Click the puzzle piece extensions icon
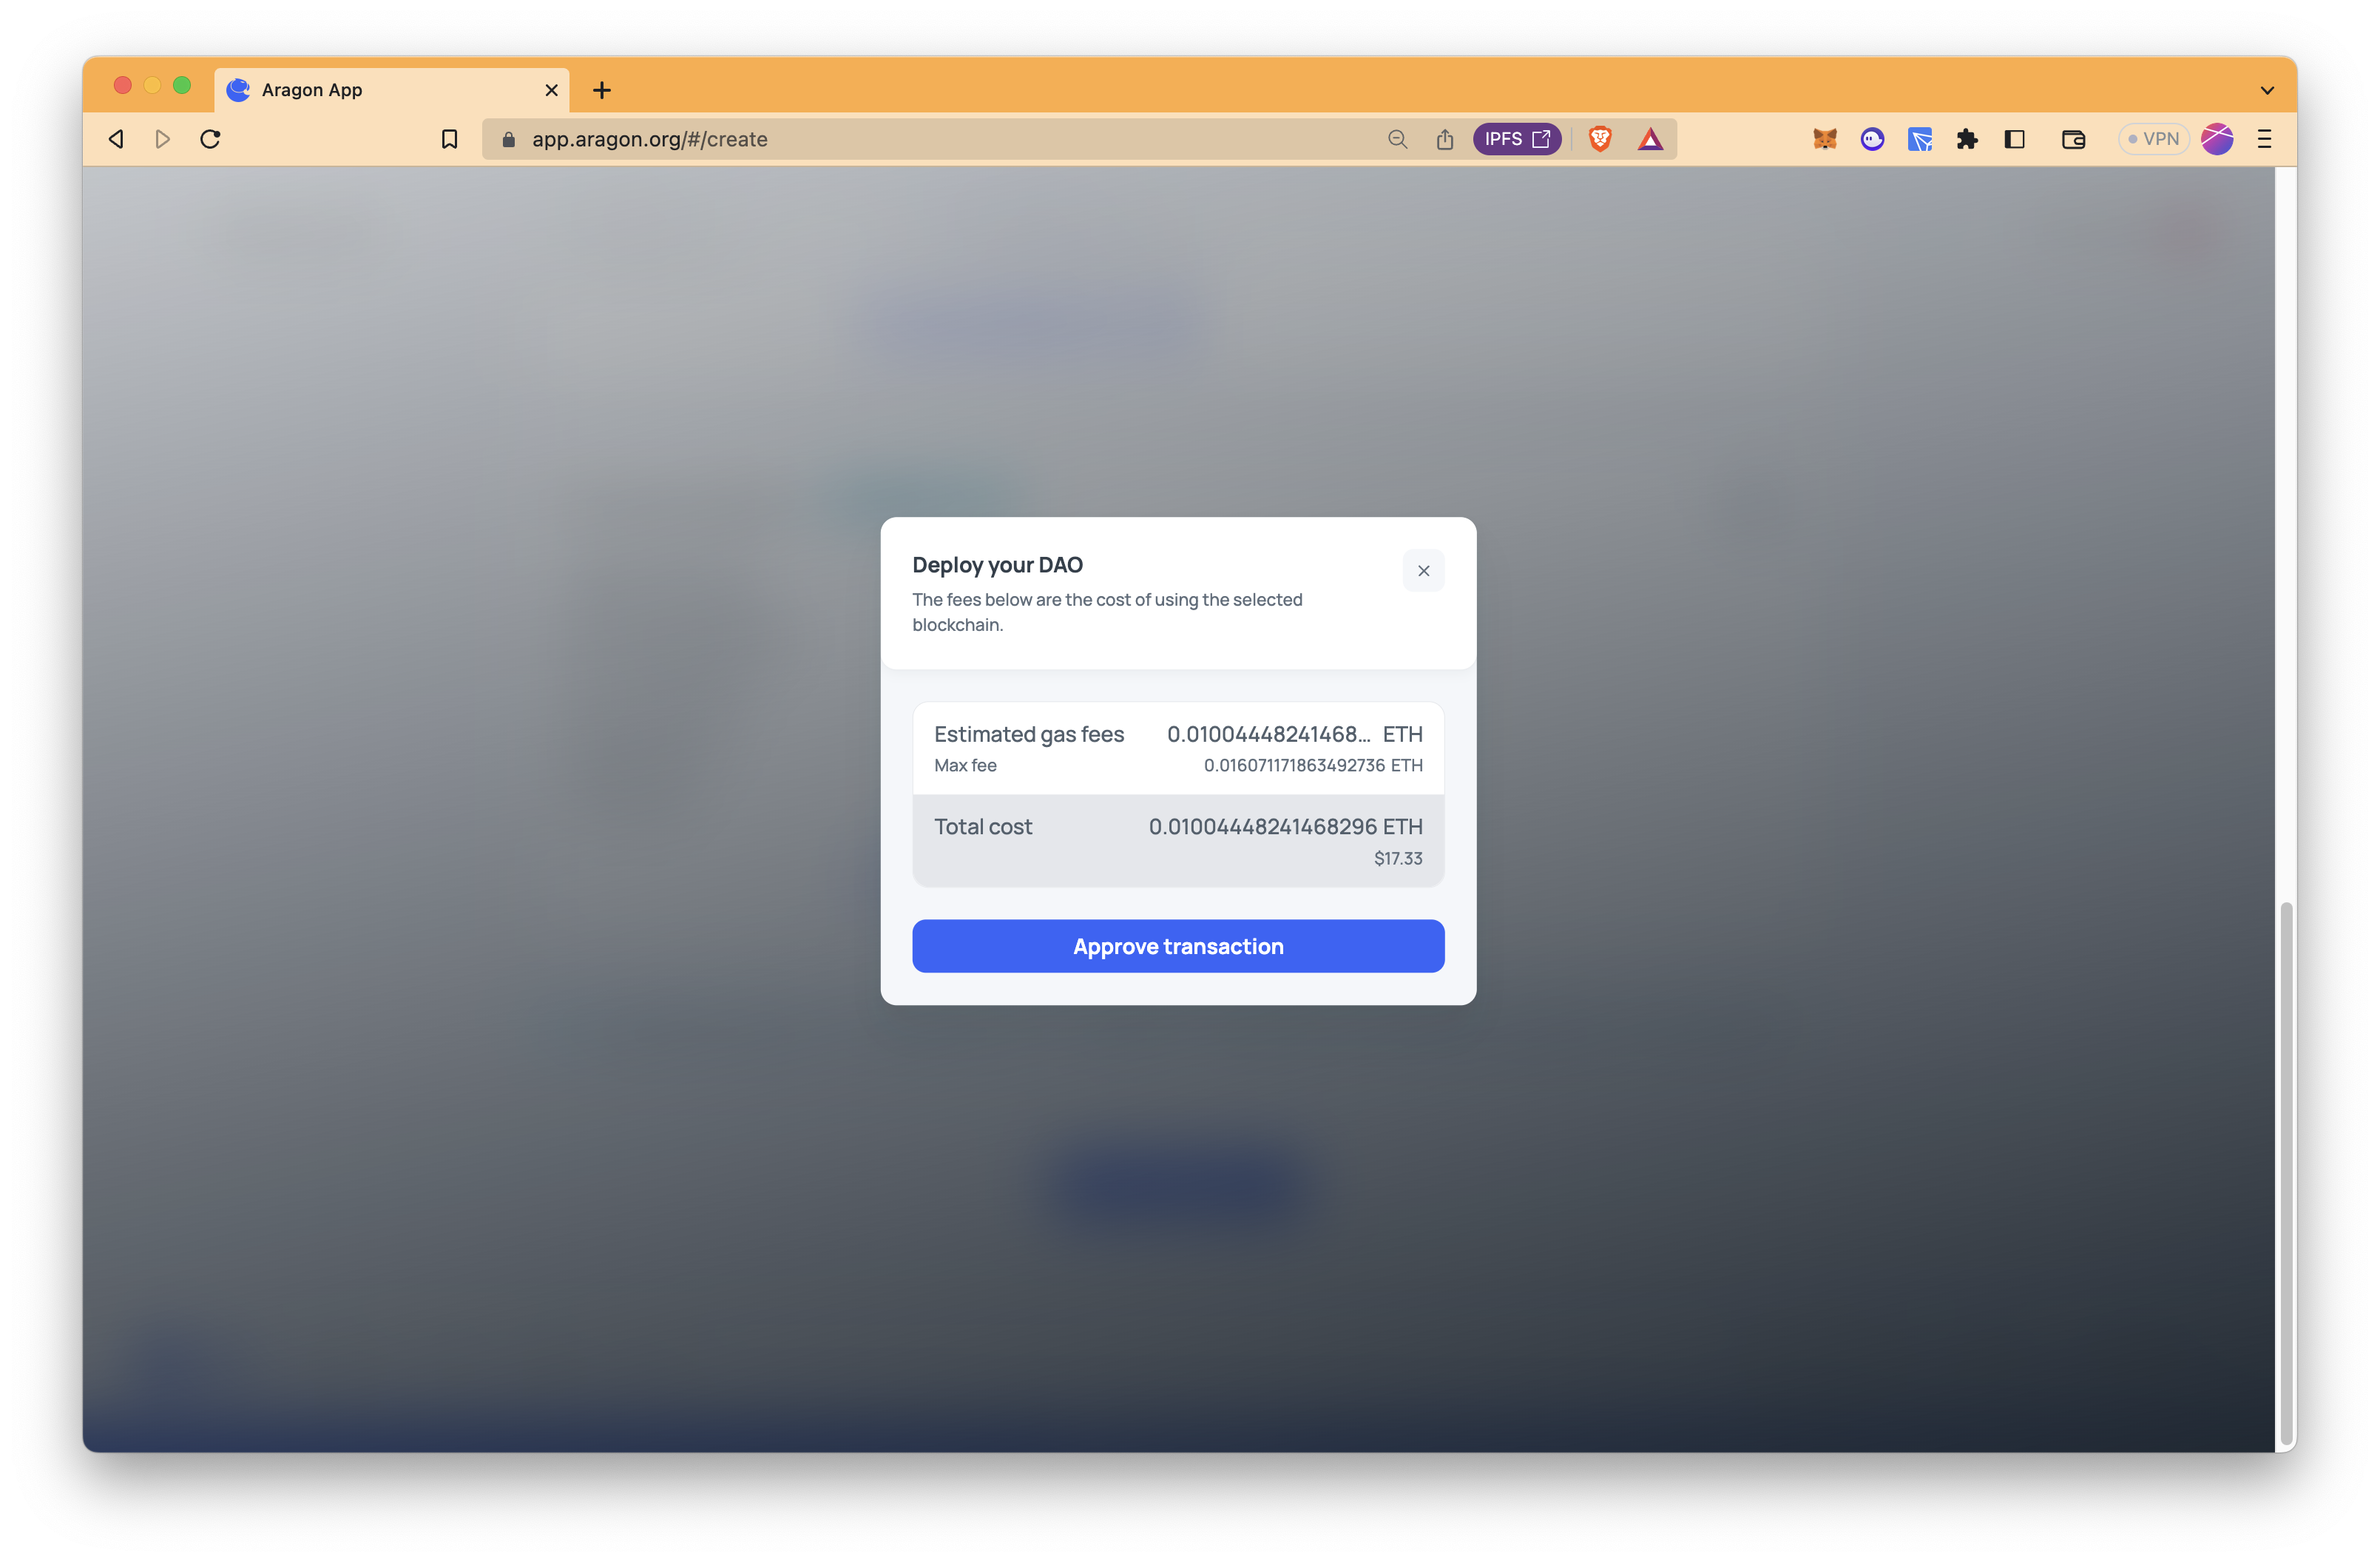The height and width of the screenshot is (1562, 2380). [x=1967, y=138]
